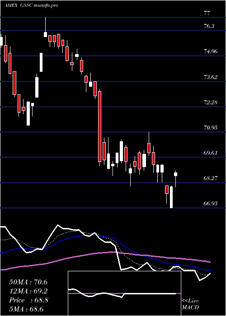Viewport: 226px width, 316px height.
Task: Click the 5MA : 68.6 readout
Action: tap(26, 309)
